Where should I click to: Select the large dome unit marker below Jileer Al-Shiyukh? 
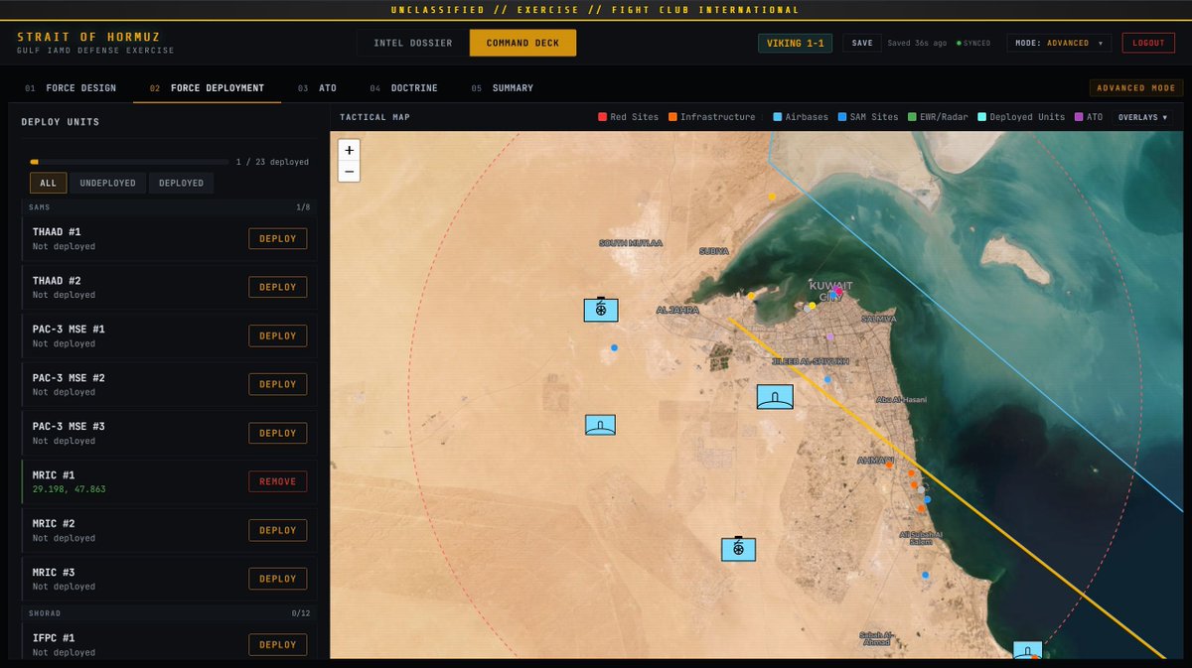tap(775, 397)
